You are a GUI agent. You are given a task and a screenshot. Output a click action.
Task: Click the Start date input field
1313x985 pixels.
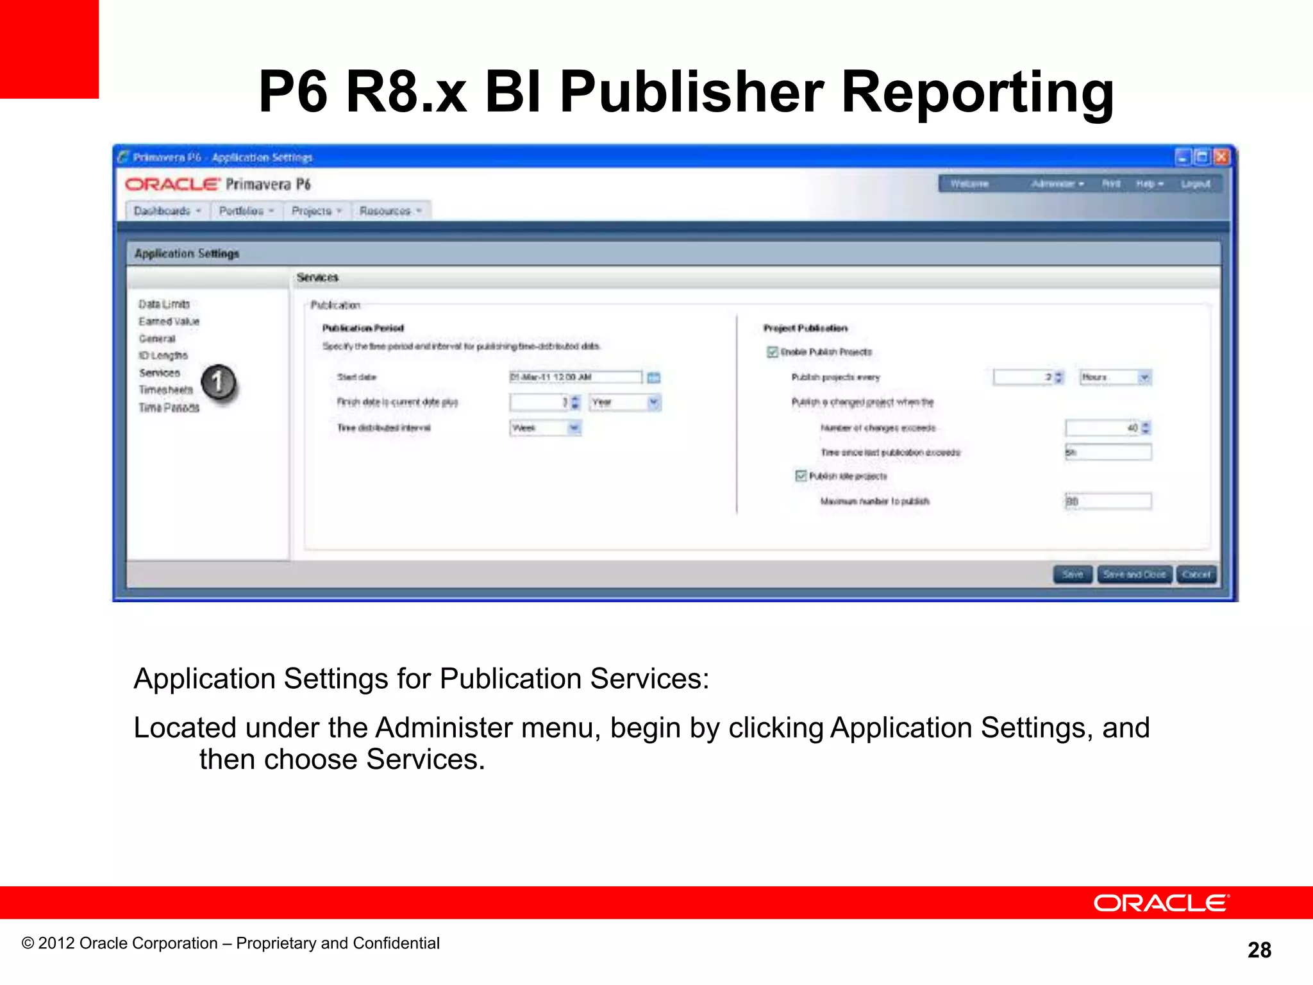point(576,377)
